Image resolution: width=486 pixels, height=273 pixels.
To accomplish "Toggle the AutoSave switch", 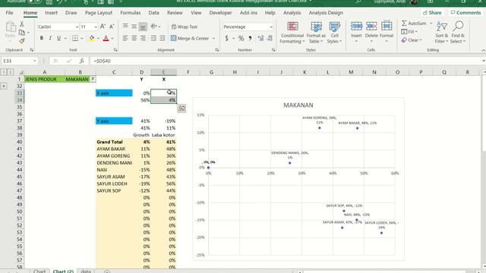I will point(34,2).
